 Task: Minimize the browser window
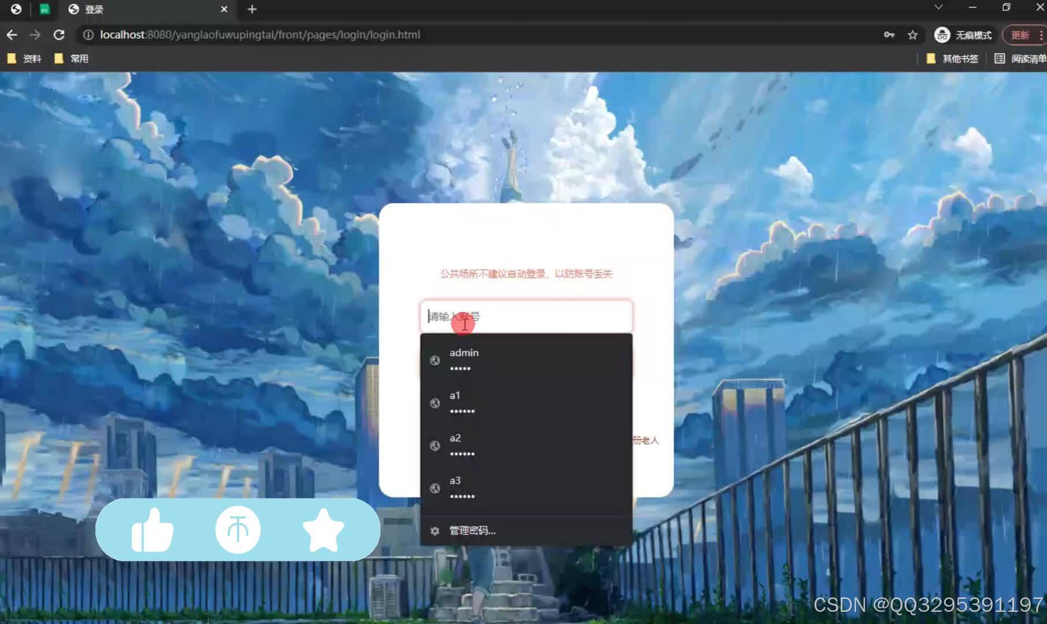(972, 7)
